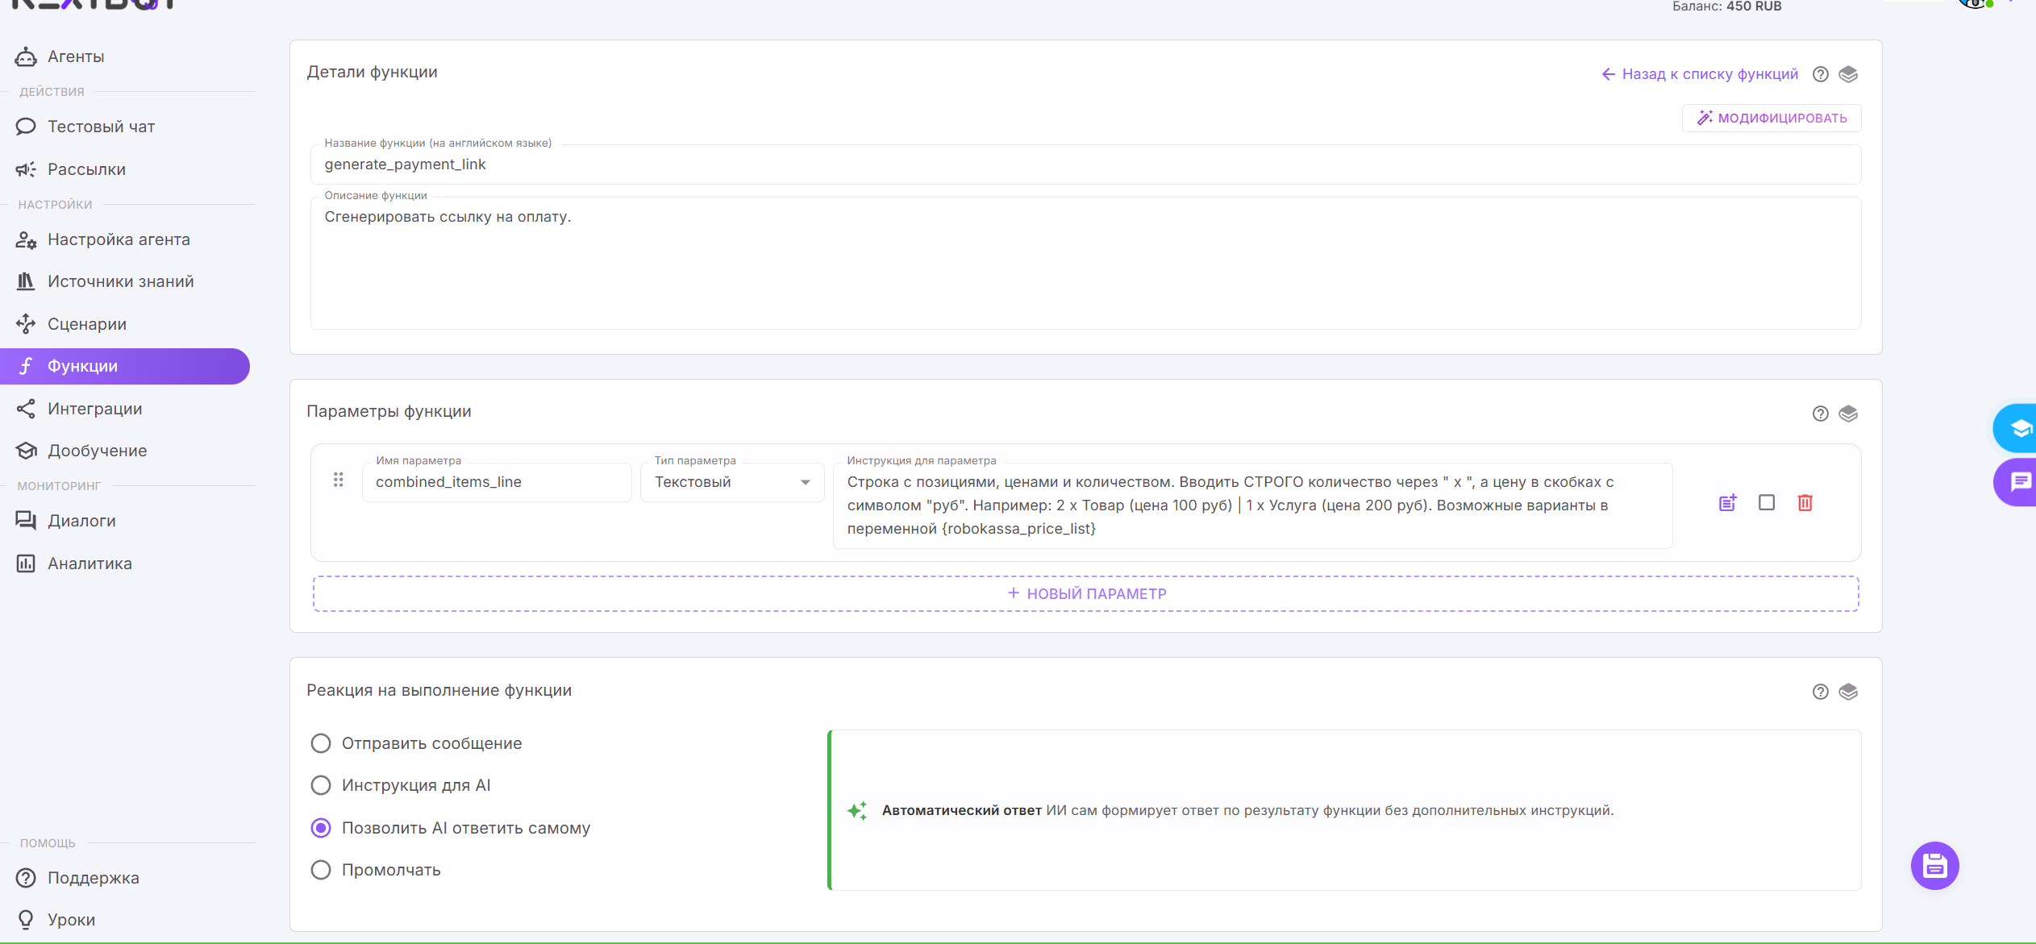Screen dimensions: 2036x944
Task: Click the help icon in Реакция на выполнение section
Action: coord(1821,692)
